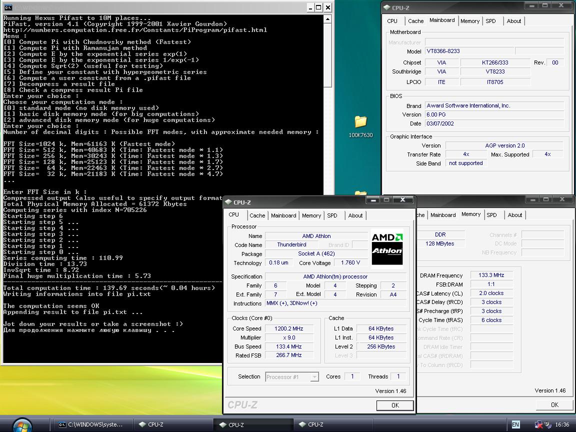
Task: Activate the second CPU-Z taskbar button
Action: pyautogui.click(x=252, y=424)
